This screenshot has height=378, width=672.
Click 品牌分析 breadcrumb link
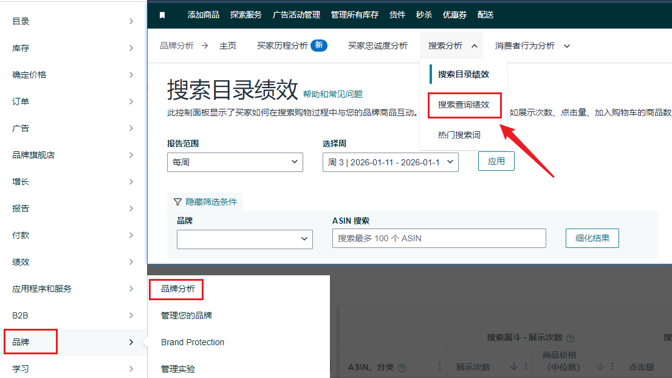177,46
